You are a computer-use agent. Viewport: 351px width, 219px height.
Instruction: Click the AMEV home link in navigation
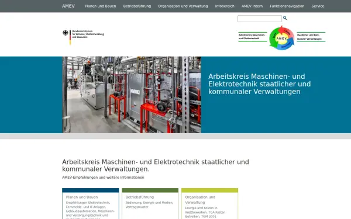[x=68, y=6]
